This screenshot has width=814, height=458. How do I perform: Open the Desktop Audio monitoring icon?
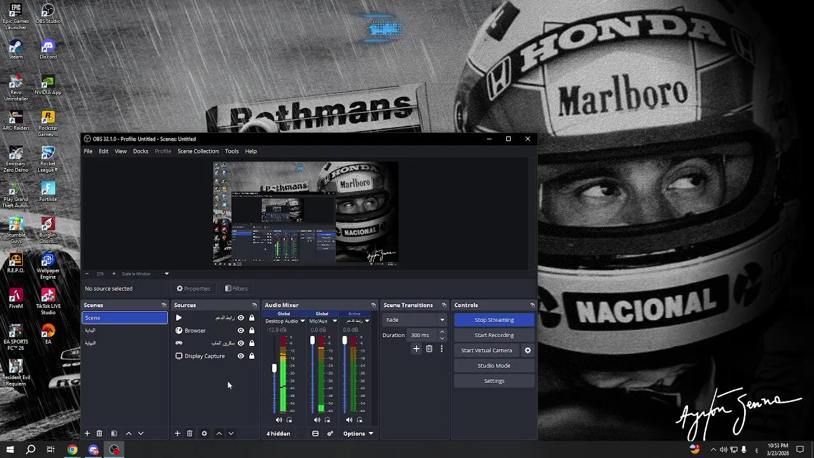point(289,420)
